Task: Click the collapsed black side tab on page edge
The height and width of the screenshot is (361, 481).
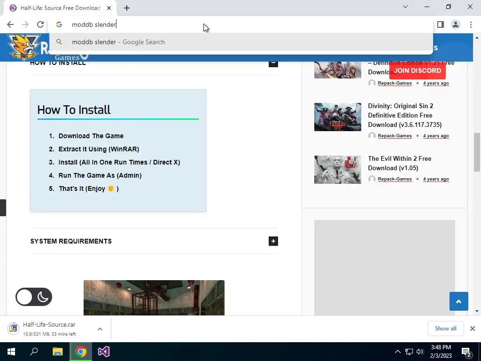Action: (x=3, y=208)
